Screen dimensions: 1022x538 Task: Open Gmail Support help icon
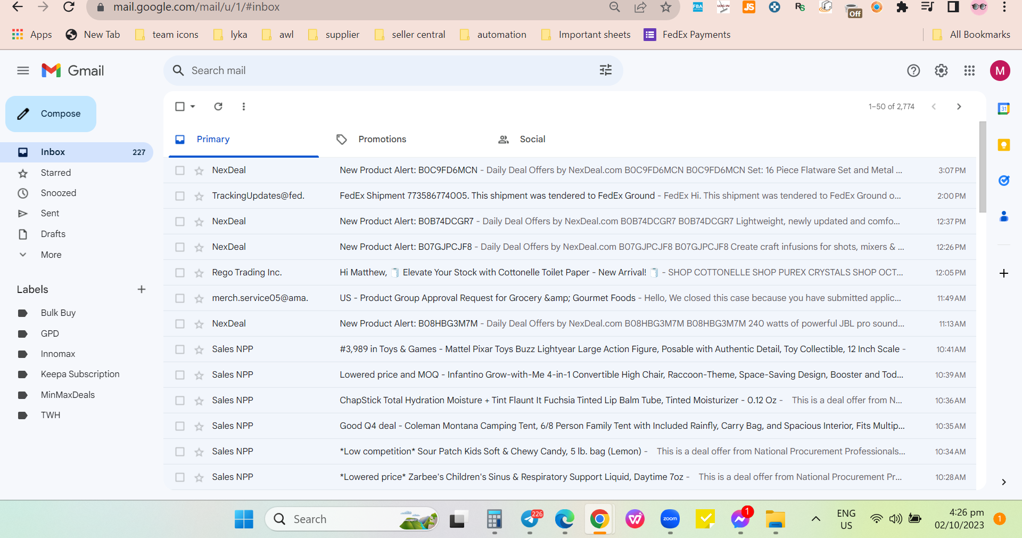pos(913,71)
